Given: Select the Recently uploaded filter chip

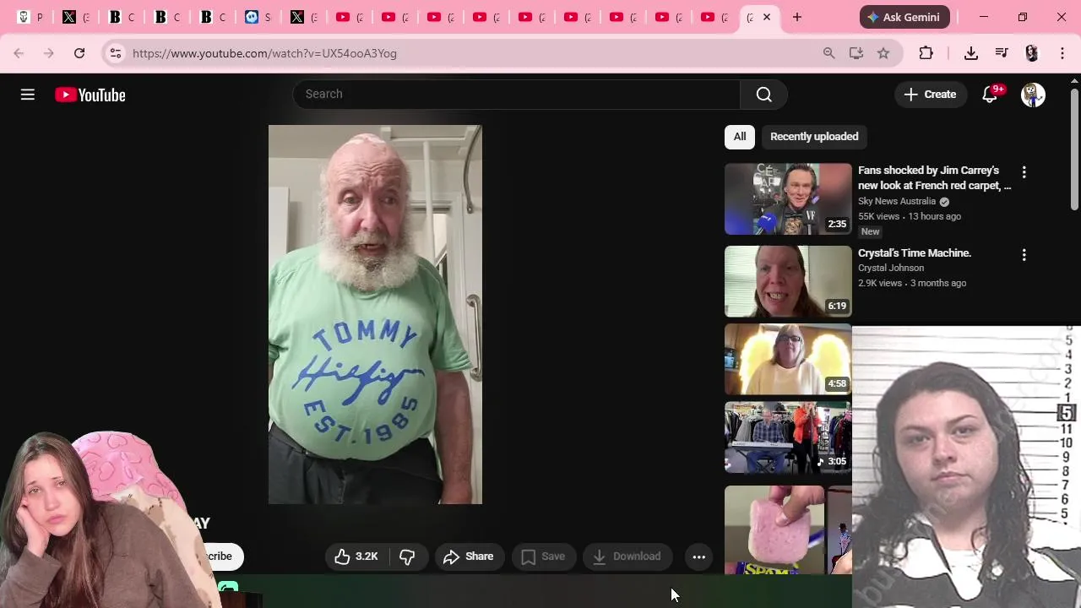Looking at the screenshot, I should (x=814, y=137).
